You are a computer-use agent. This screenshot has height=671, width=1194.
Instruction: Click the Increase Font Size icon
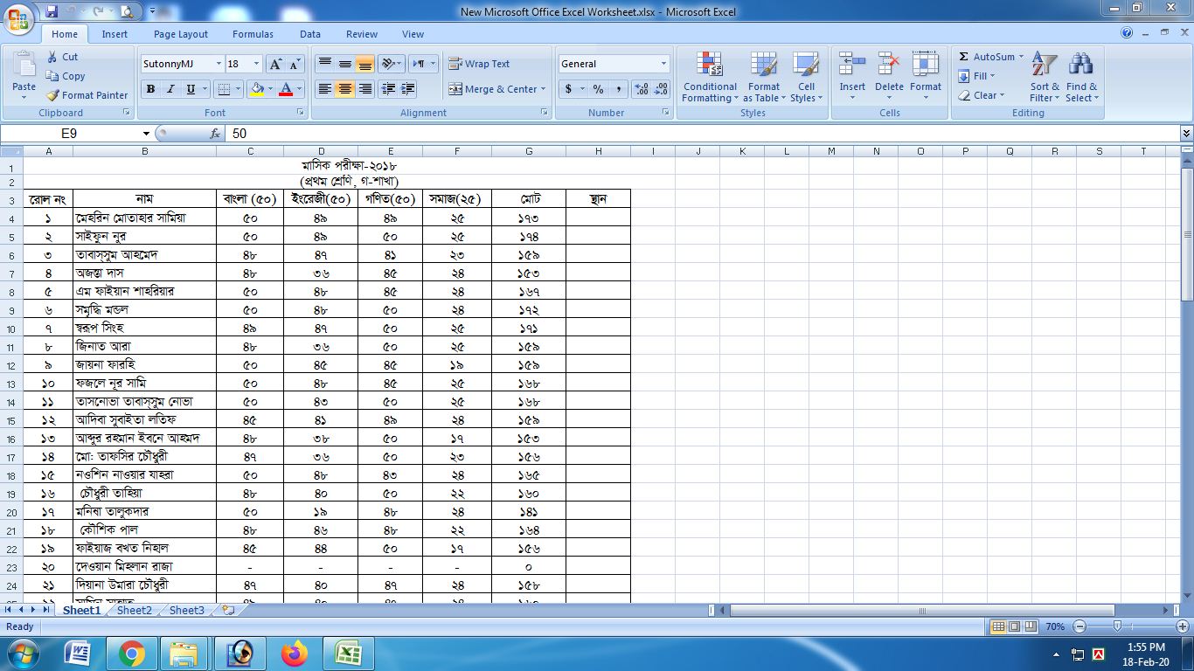click(275, 64)
